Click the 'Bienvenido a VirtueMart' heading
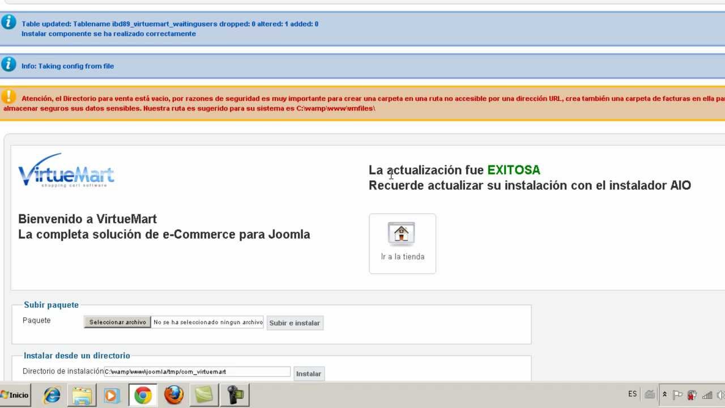 pos(87,219)
